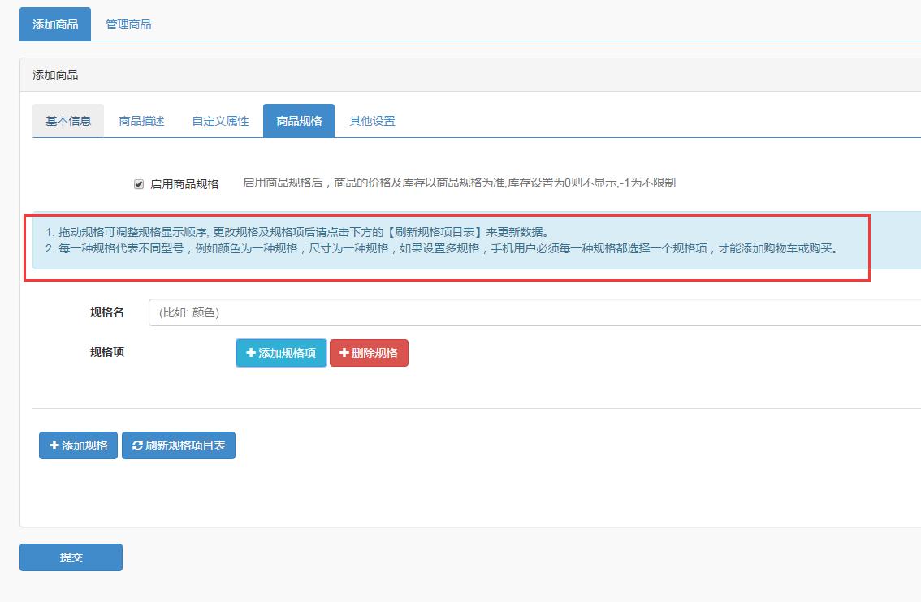This screenshot has height=602, width=921.
Task: Click the 提交 submit button
Action: pyautogui.click(x=71, y=557)
